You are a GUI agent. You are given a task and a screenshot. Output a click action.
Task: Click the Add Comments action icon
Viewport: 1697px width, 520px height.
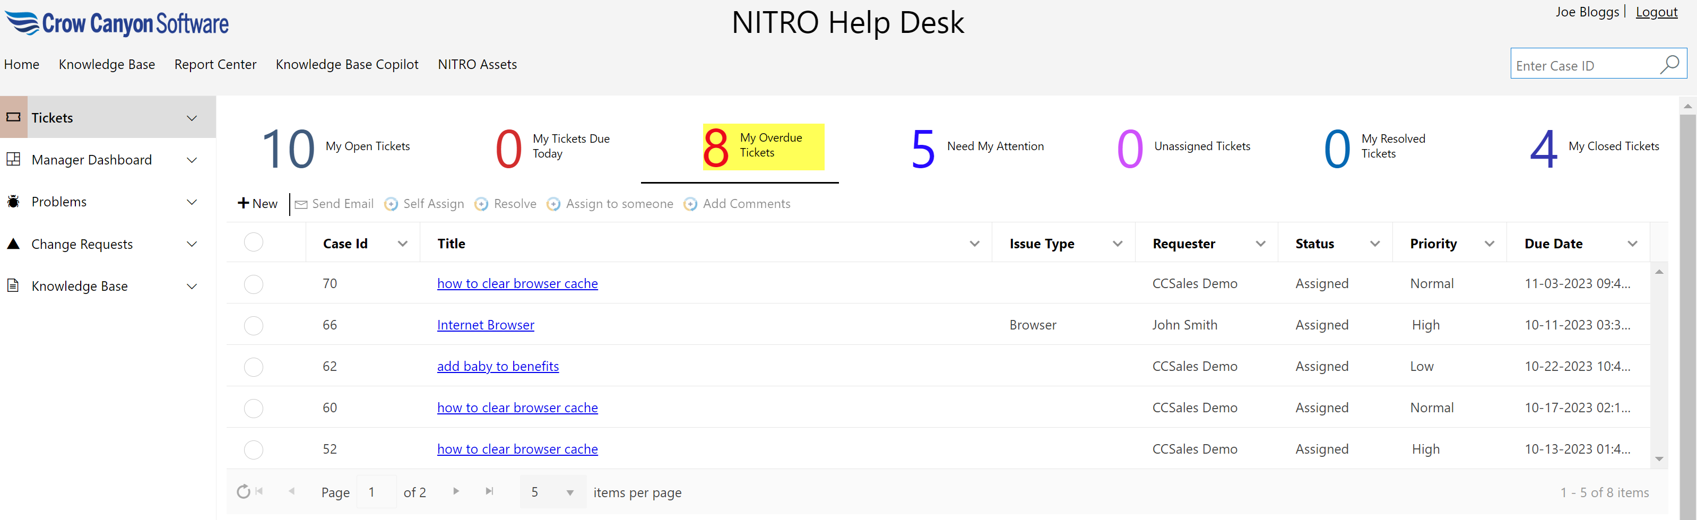point(690,204)
